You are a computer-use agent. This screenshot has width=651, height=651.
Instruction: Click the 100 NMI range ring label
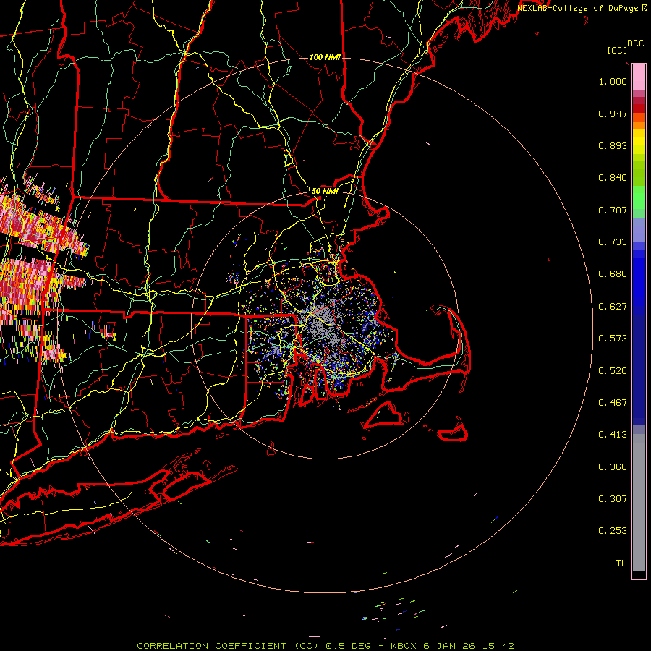coord(325,57)
